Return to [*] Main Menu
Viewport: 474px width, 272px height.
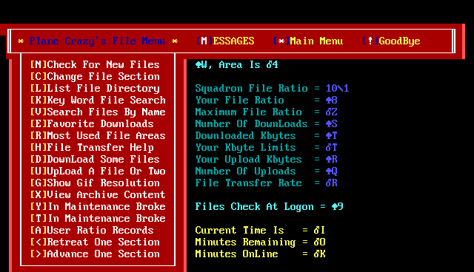point(308,41)
